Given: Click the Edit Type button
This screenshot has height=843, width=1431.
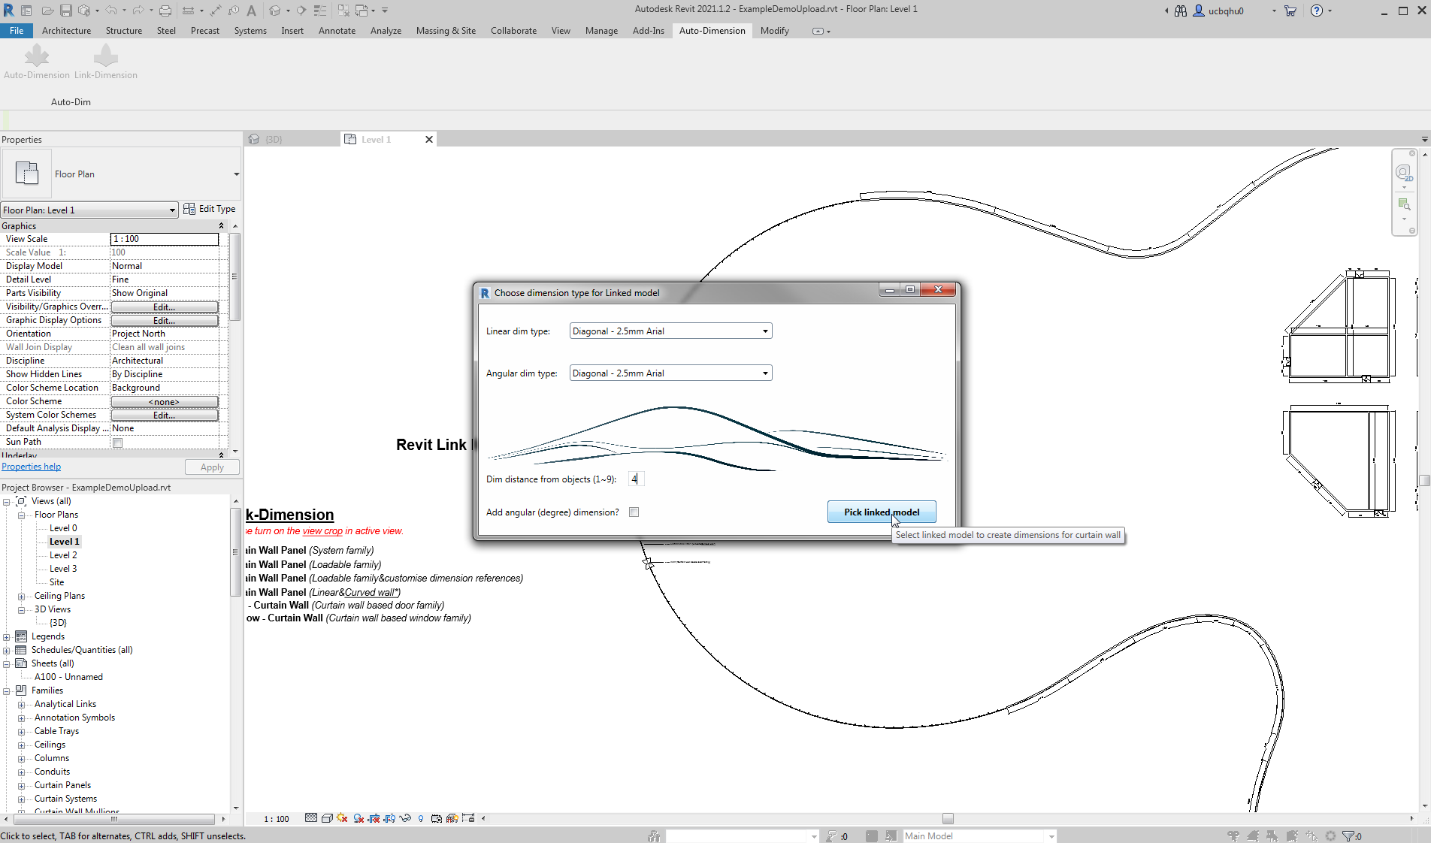Looking at the screenshot, I should [x=210, y=209].
